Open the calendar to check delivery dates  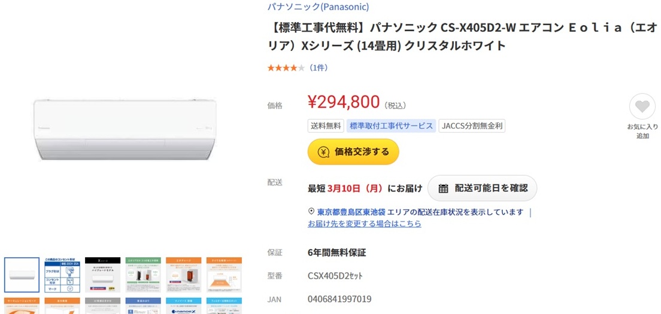click(482, 188)
